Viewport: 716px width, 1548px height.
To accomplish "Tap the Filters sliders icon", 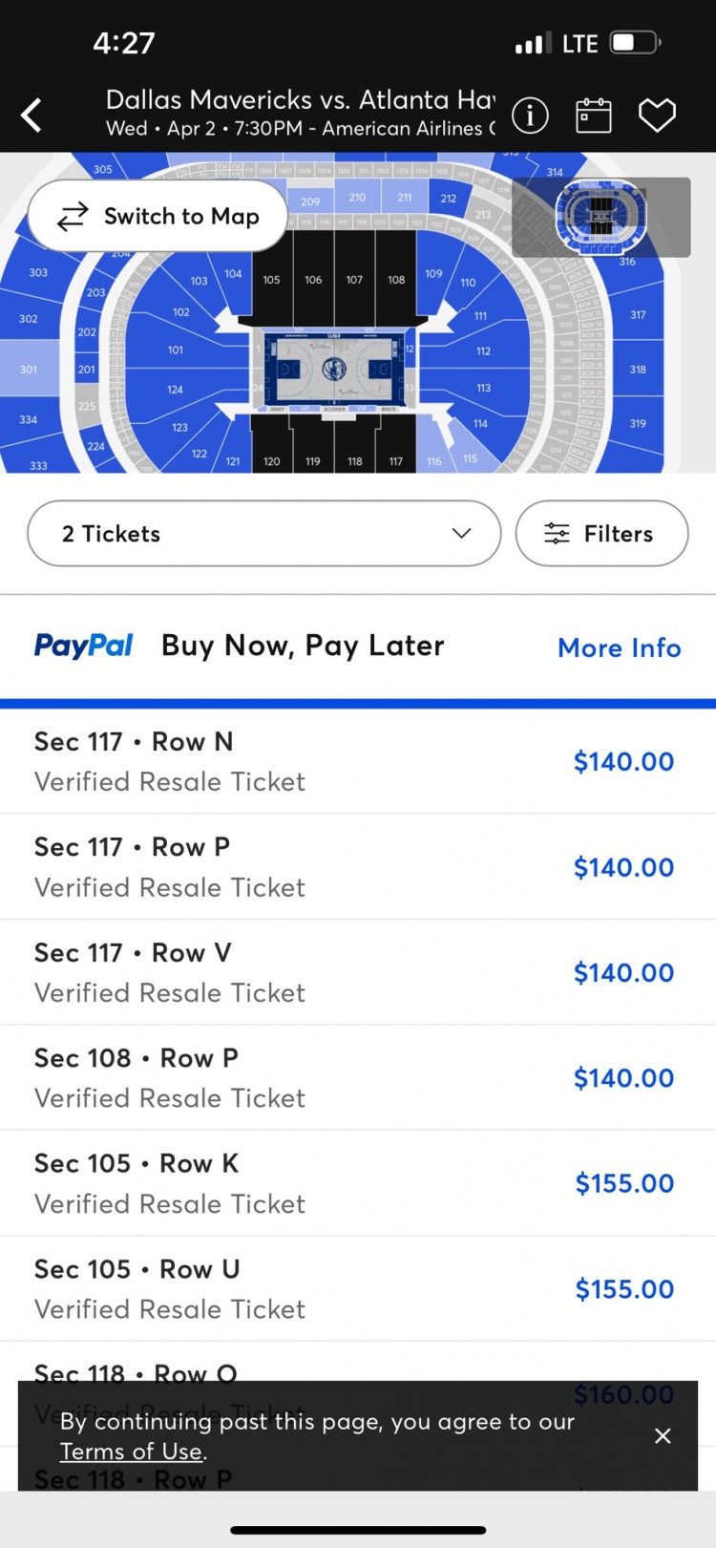I will [557, 534].
